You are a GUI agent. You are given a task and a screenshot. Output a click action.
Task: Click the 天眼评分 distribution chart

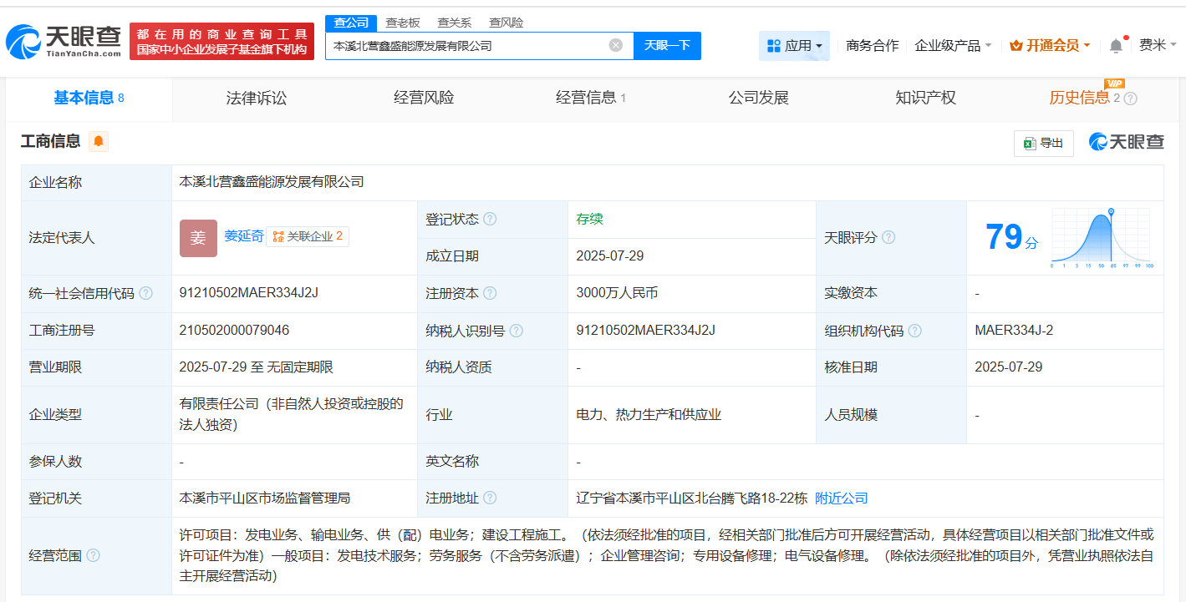pyautogui.click(x=1102, y=238)
